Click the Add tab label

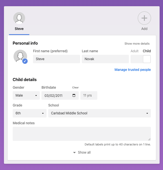tap(144, 29)
